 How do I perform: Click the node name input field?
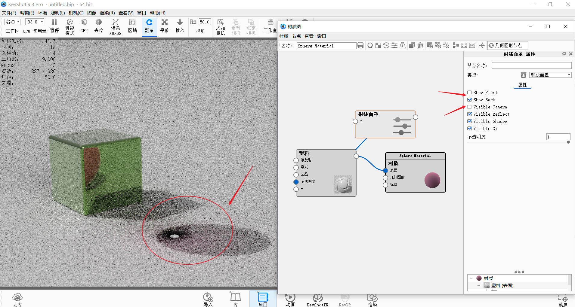pyautogui.click(x=532, y=65)
